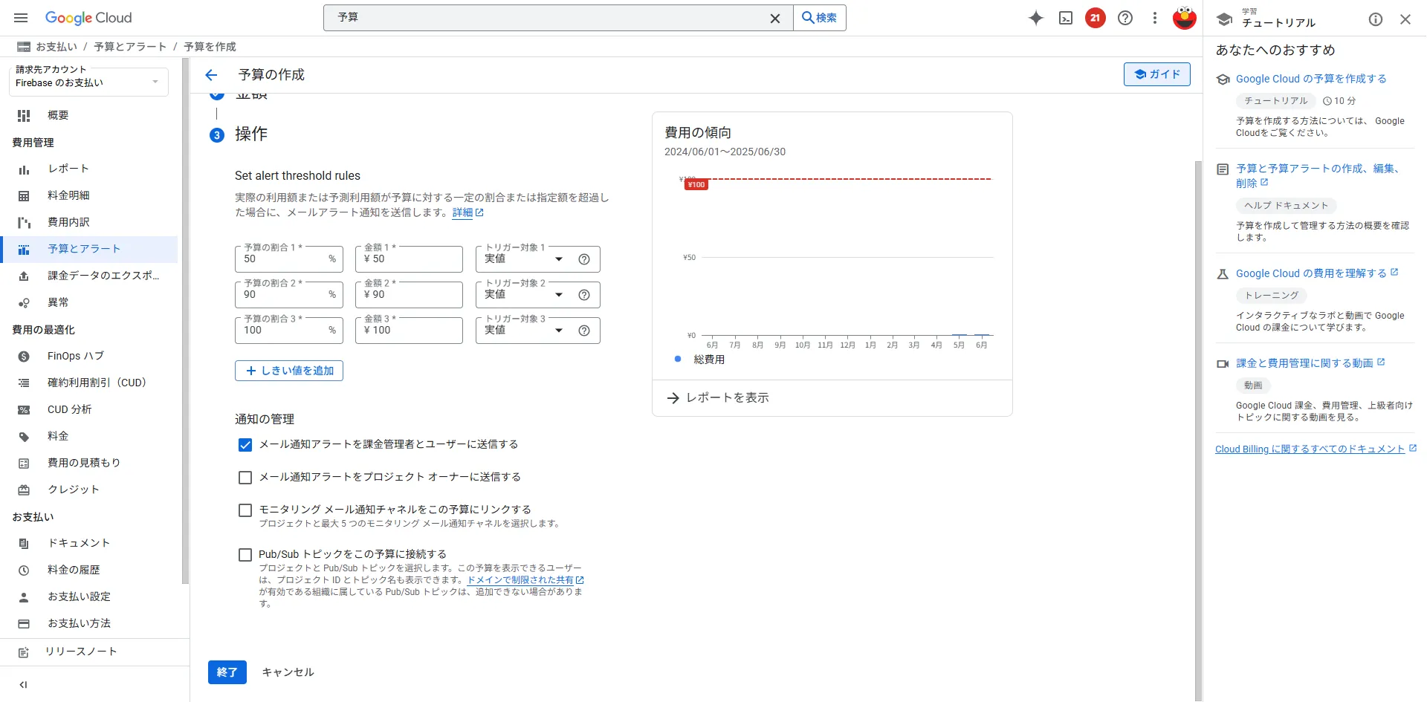
Task: Click the キャンセル button
Action: [x=288, y=672]
